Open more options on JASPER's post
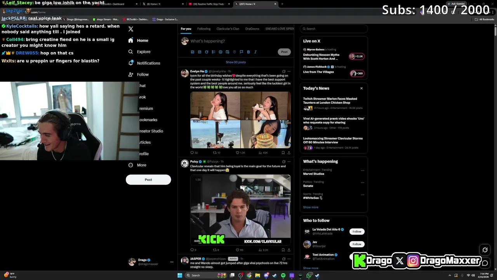The height and width of the screenshot is (280, 497). point(289,259)
